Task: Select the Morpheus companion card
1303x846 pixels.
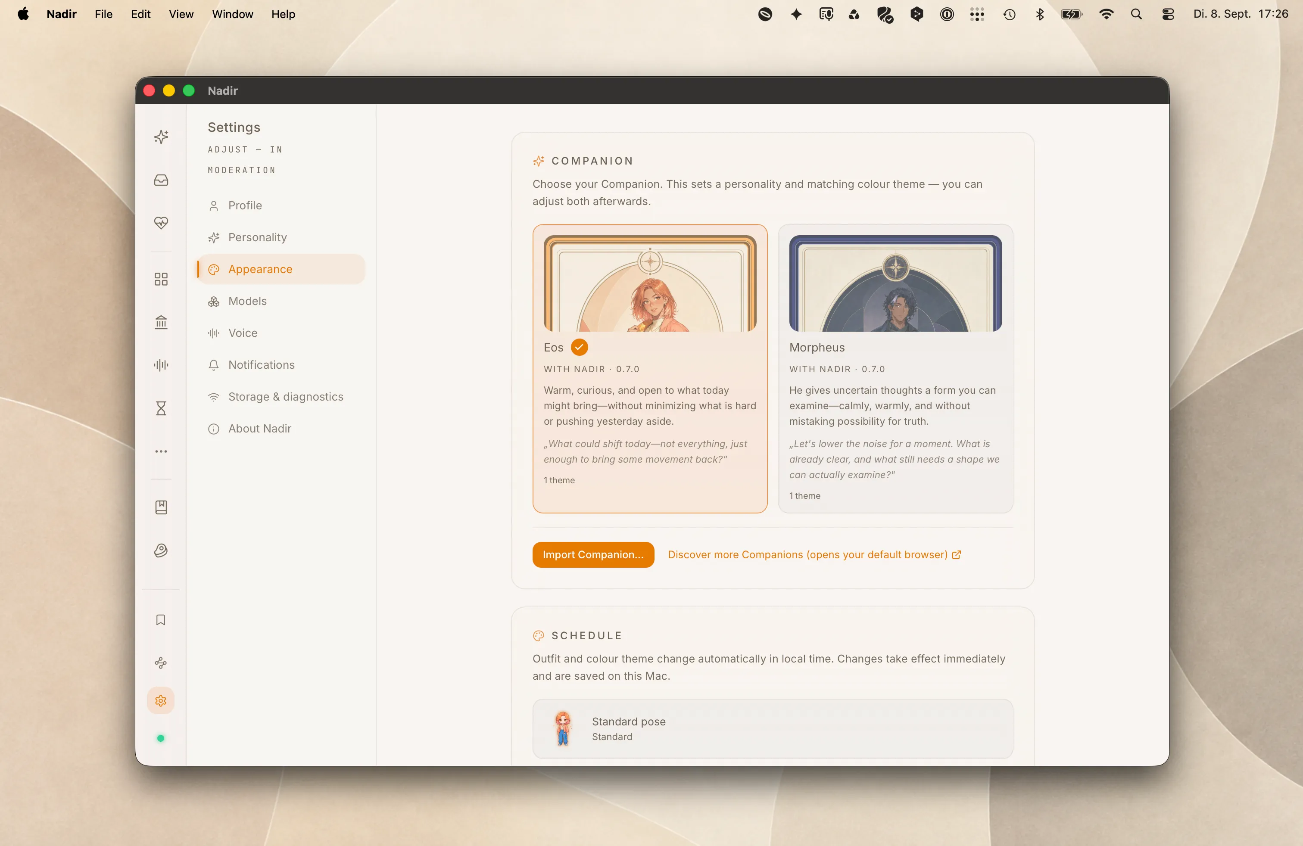Action: 895,369
